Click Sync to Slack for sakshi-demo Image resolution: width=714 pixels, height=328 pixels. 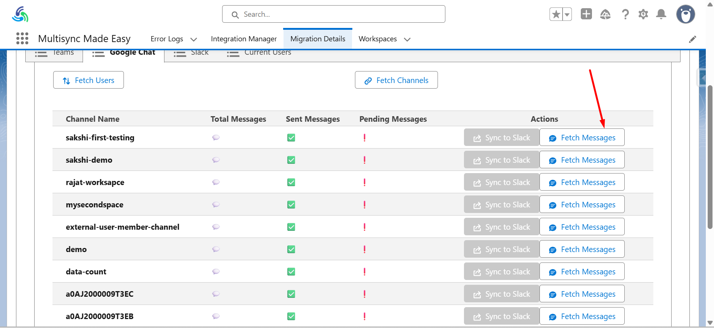[x=502, y=160]
